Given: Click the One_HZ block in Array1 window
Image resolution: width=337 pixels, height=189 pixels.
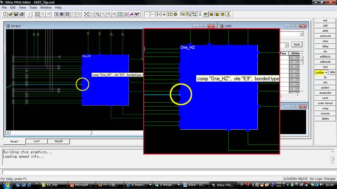Looking at the screenshot, I should coord(105,80).
